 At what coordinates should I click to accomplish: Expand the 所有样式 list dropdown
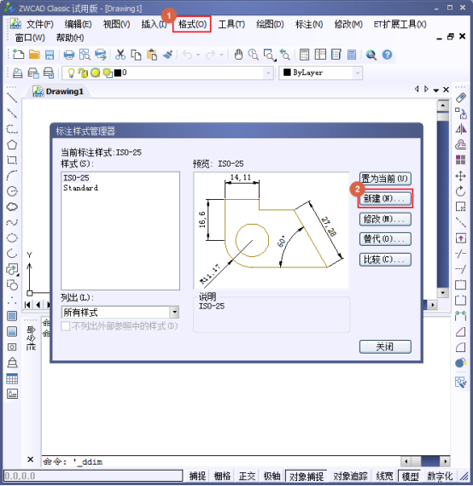(174, 312)
